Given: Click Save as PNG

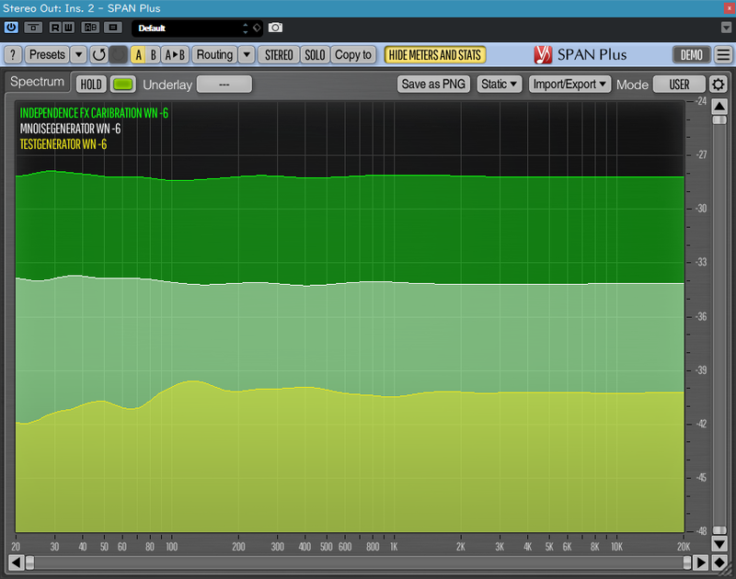Looking at the screenshot, I should 433,85.
